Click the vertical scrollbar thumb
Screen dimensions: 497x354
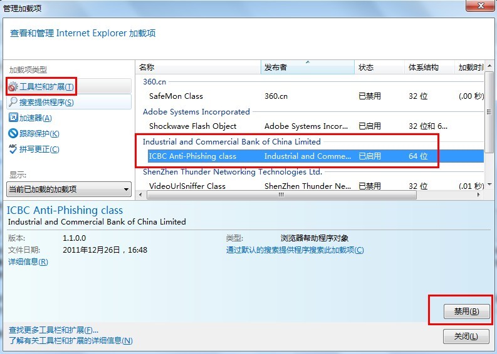pyautogui.click(x=489, y=111)
